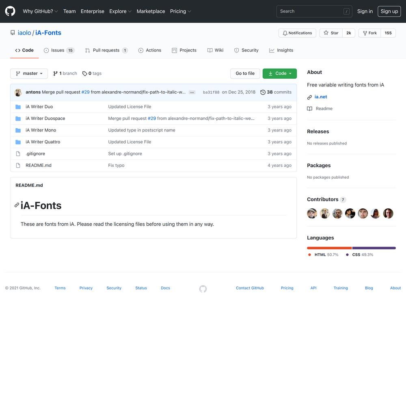Open the Status footer link
The width and height of the screenshot is (406, 406).
(x=141, y=288)
